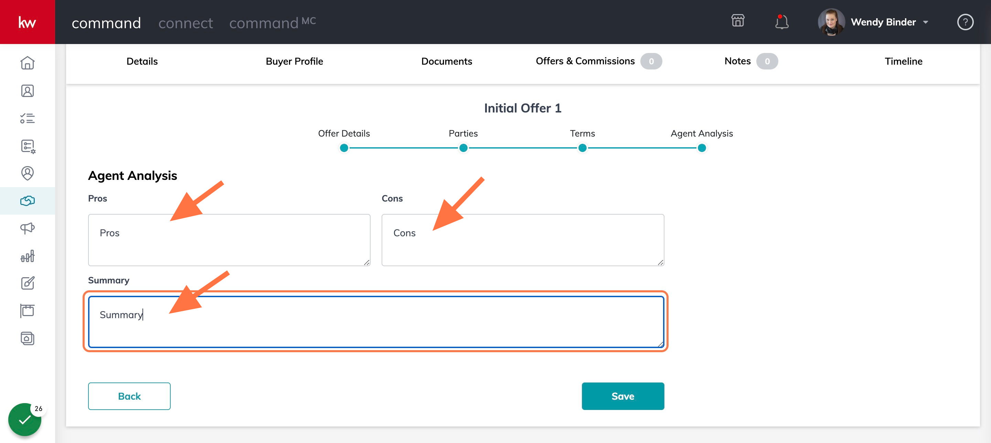
Task: Switch to the command app
Action: [x=106, y=23]
